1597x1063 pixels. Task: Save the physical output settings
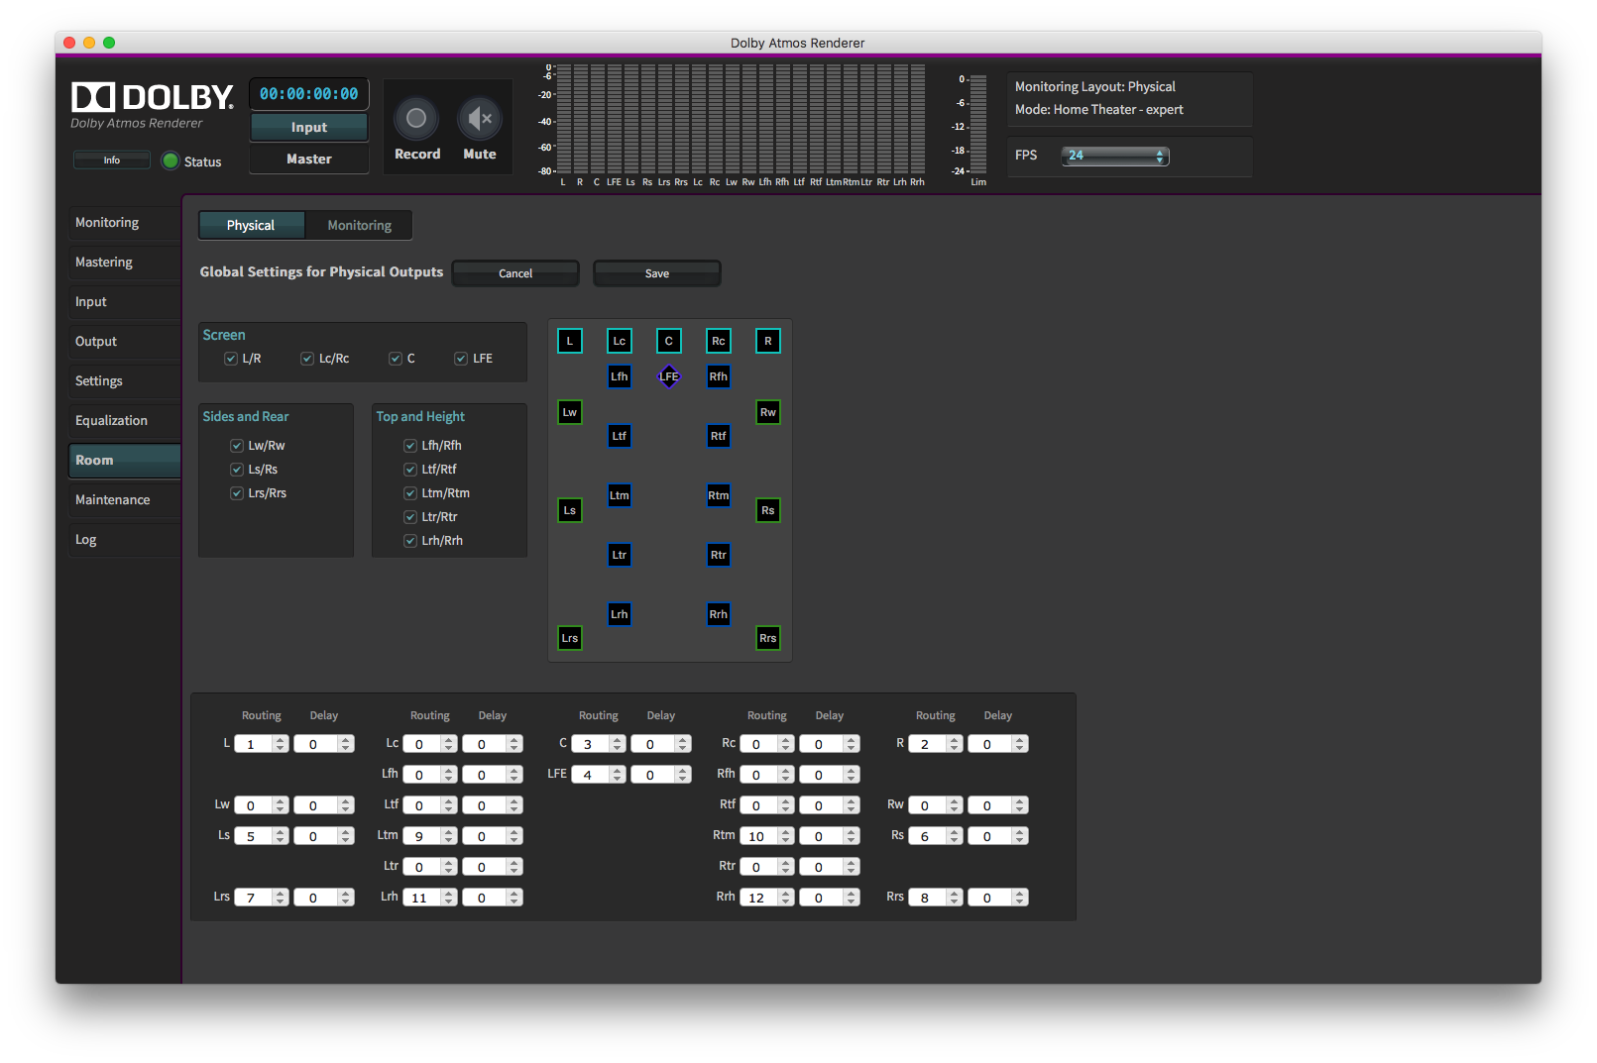(x=656, y=273)
